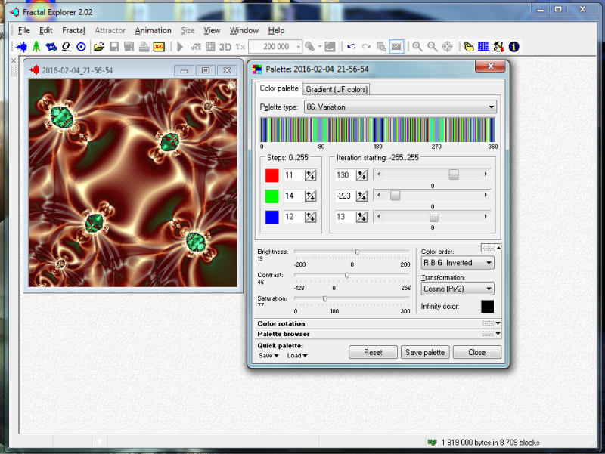
Task: Click the green tree fractal icon
Action: pos(36,47)
